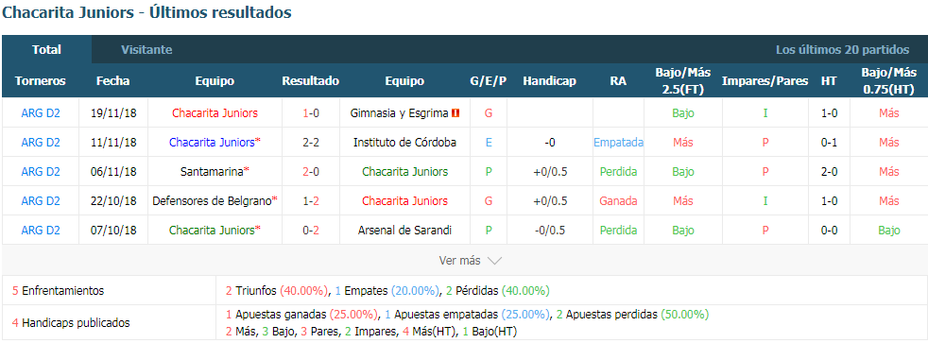Click the Ver más text
928x343 pixels.
(x=460, y=261)
